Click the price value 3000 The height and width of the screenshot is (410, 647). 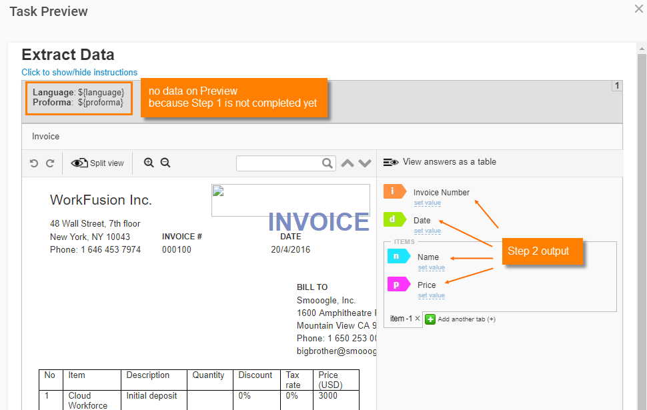[x=328, y=395]
